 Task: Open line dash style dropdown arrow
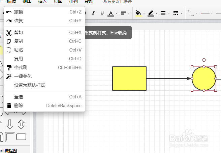181,13
